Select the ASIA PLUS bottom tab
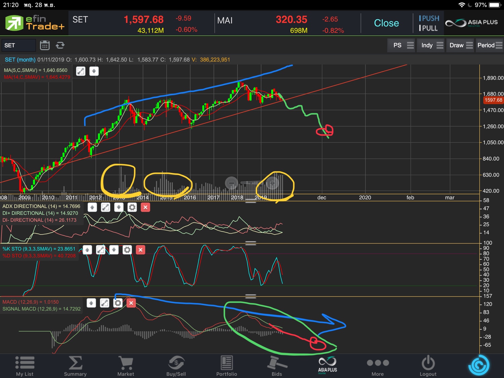This screenshot has width=504, height=378. pos(328,365)
